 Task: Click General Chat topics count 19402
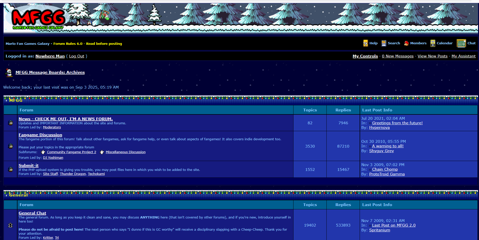(310, 225)
